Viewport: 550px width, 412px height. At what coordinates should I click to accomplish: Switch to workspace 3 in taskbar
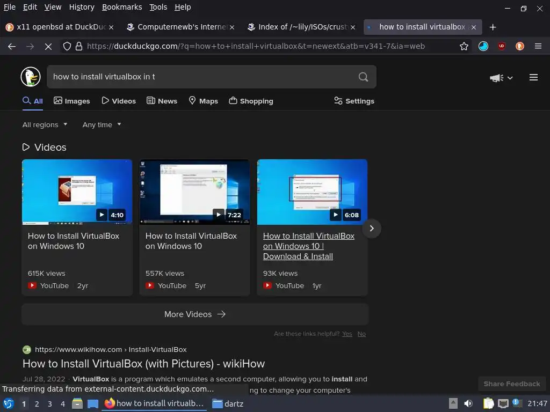pos(50,404)
